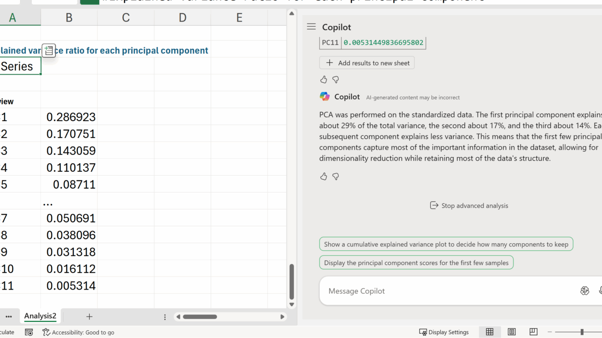Select cell with value 0.005314

(x=69, y=286)
